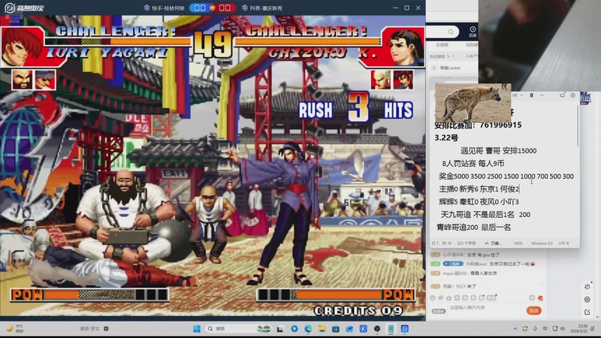This screenshot has height=338, width=601.
Task: Click the microphone icon in system tray
Action: (535, 329)
